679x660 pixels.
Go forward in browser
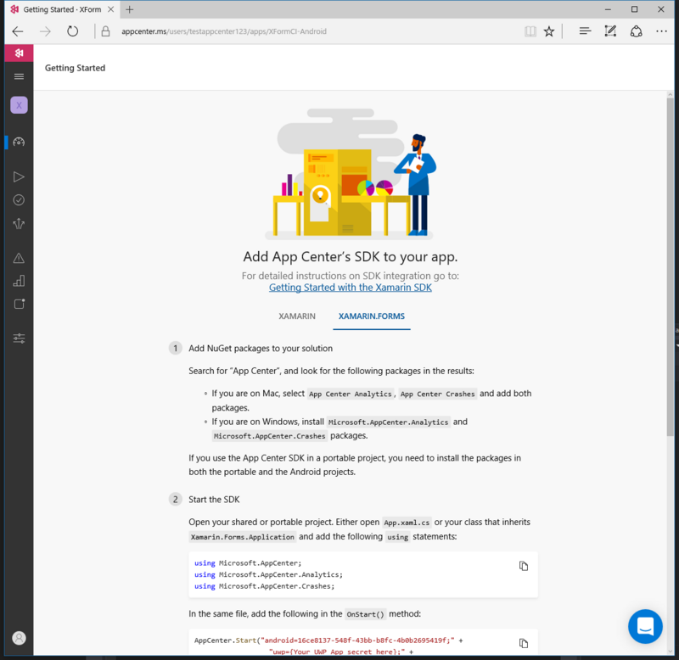coord(45,31)
